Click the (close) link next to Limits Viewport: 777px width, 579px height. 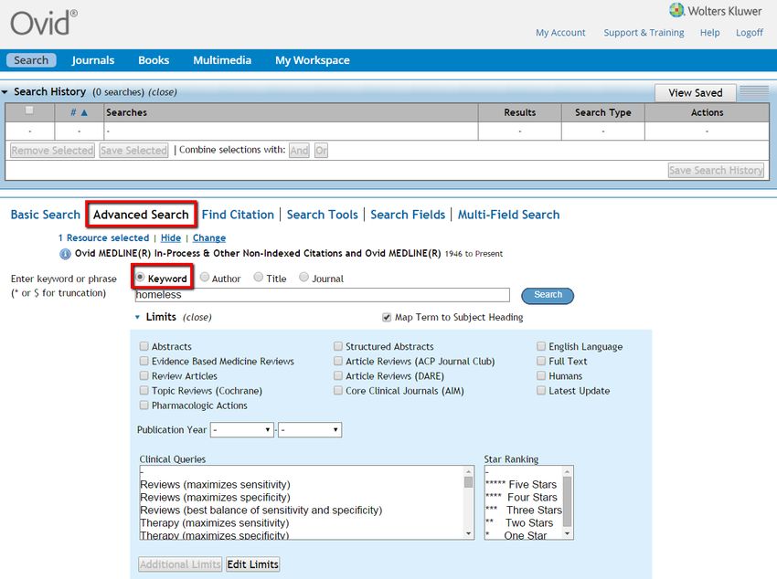tap(197, 317)
